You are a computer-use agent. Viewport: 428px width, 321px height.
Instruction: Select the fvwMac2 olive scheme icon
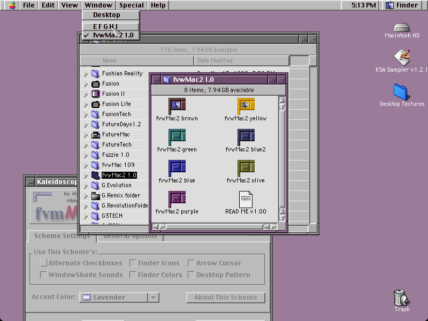click(x=246, y=168)
